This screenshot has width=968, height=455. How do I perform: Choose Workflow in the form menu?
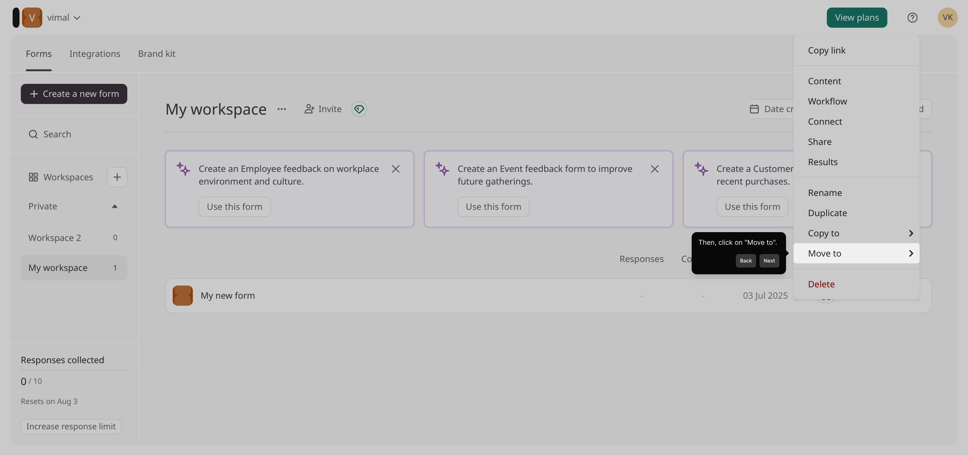click(x=856, y=102)
